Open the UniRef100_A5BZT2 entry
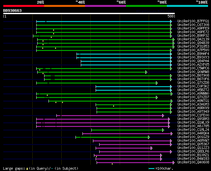The height and width of the screenshot is (171, 211). [193, 90]
